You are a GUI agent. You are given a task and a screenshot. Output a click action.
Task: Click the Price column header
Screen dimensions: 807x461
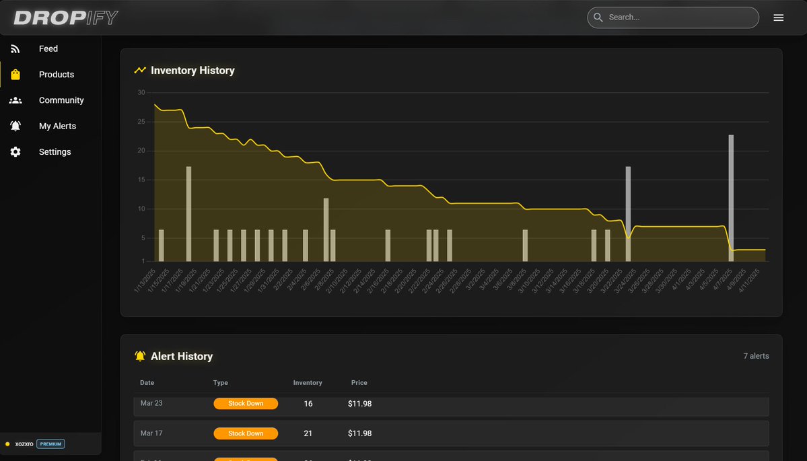point(359,383)
